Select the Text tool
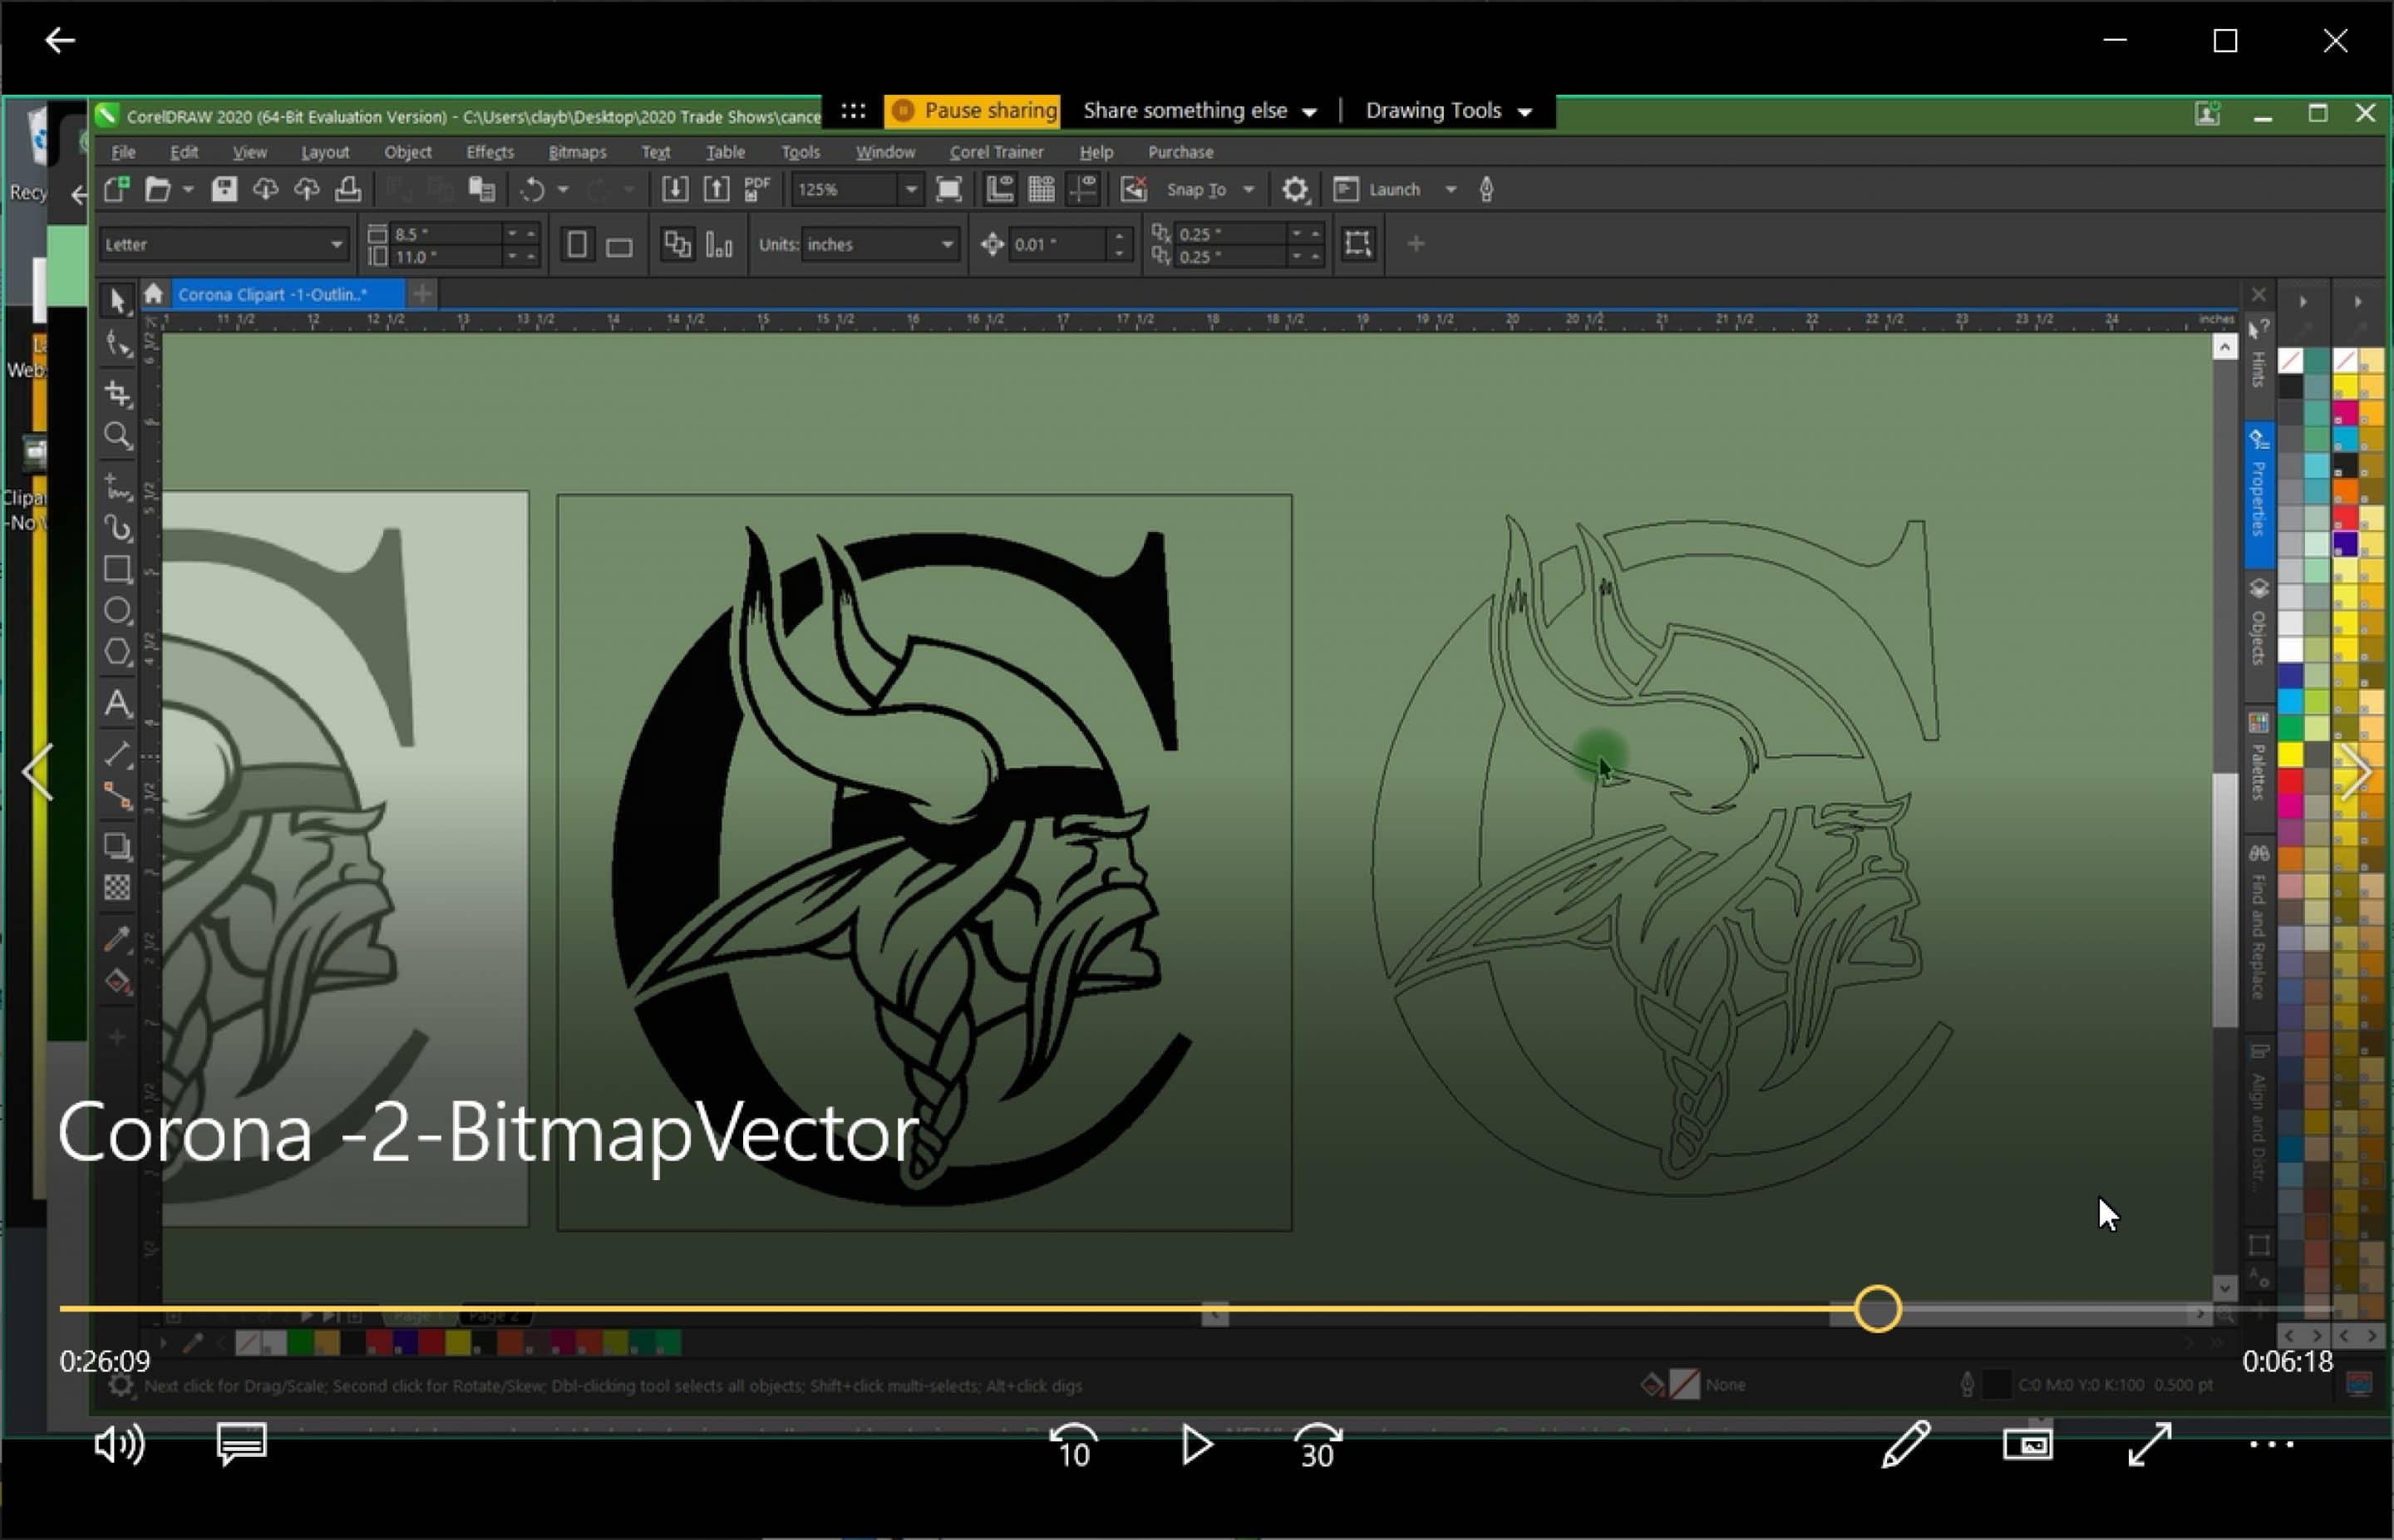 117,704
